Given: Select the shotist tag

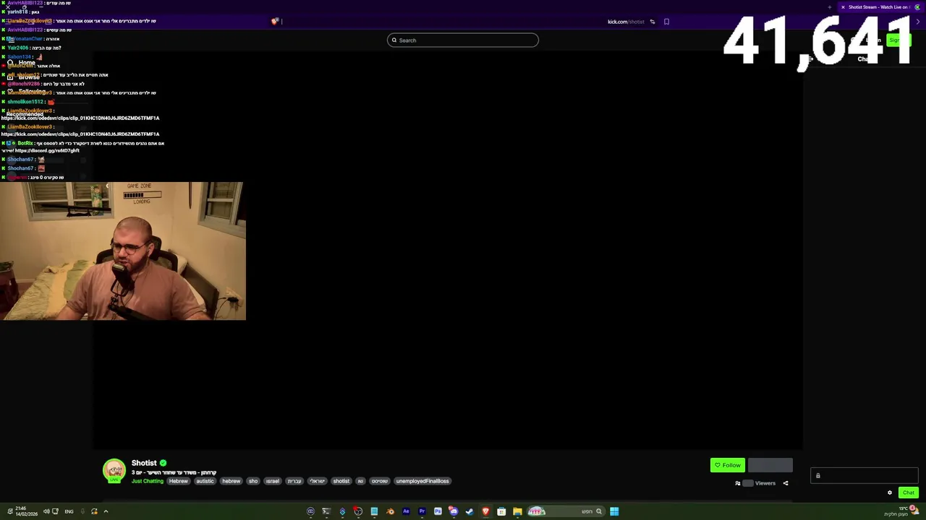Looking at the screenshot, I should pyautogui.click(x=341, y=481).
